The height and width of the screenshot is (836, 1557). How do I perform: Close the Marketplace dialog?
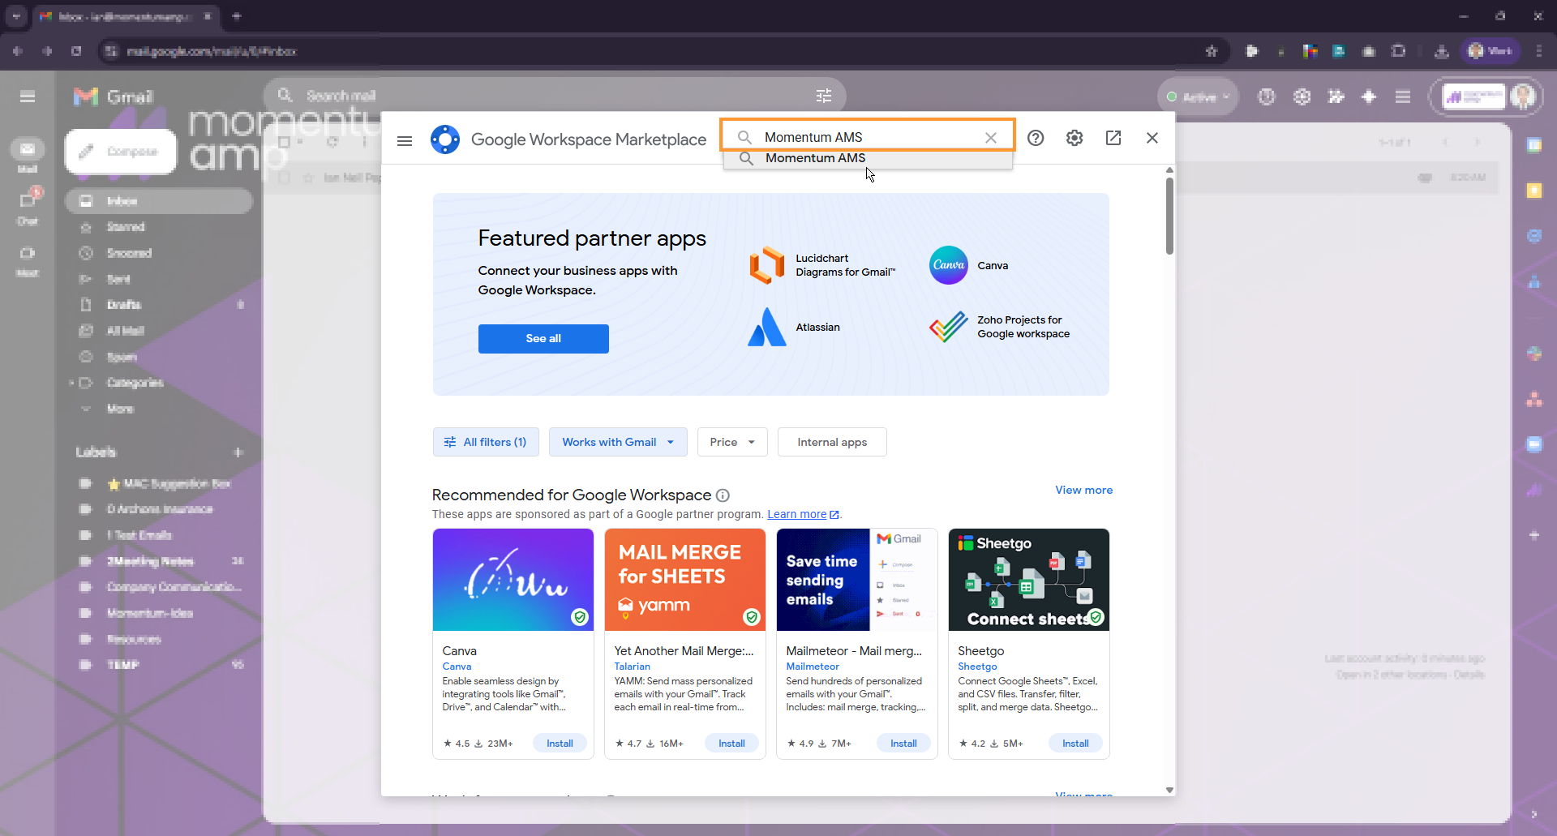pos(1152,138)
